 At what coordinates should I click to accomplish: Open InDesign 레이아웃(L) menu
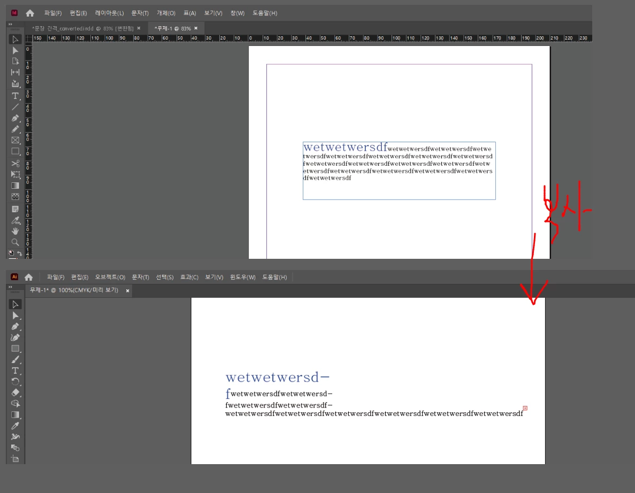click(109, 13)
